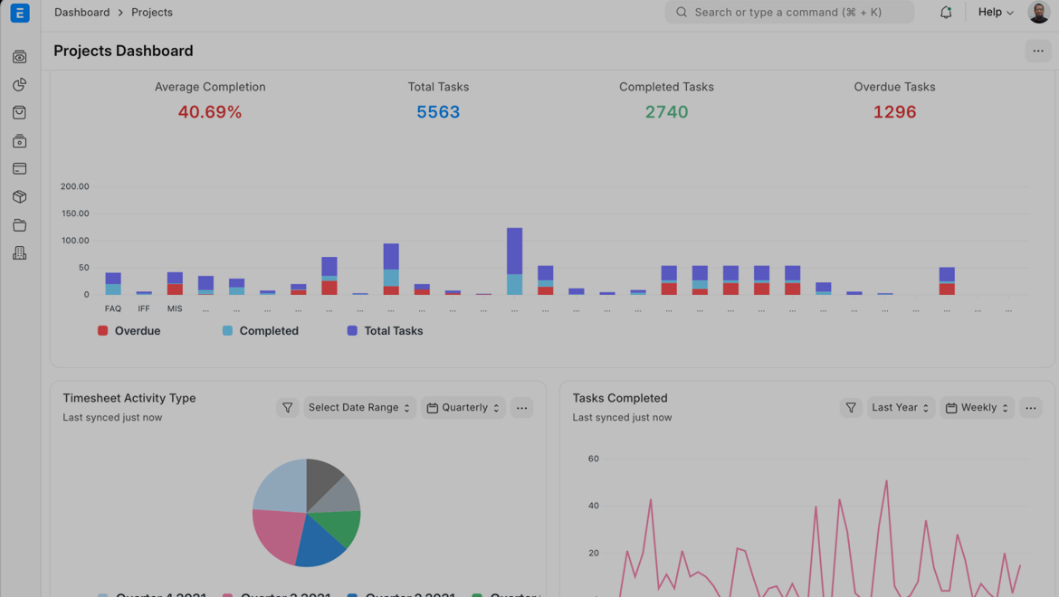Click the ERPNext logo in the sidebar
The height and width of the screenshot is (597, 1059).
point(20,13)
